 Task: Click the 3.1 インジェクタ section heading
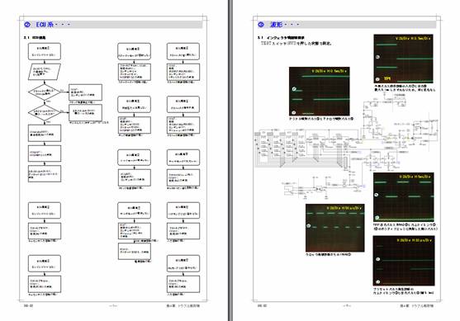point(281,37)
